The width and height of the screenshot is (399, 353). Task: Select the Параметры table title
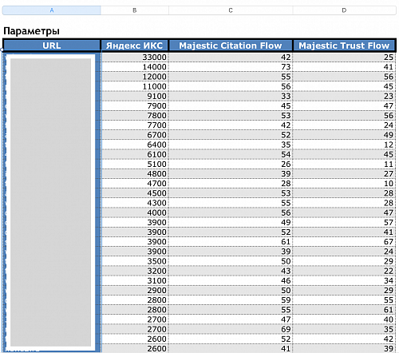(x=31, y=31)
